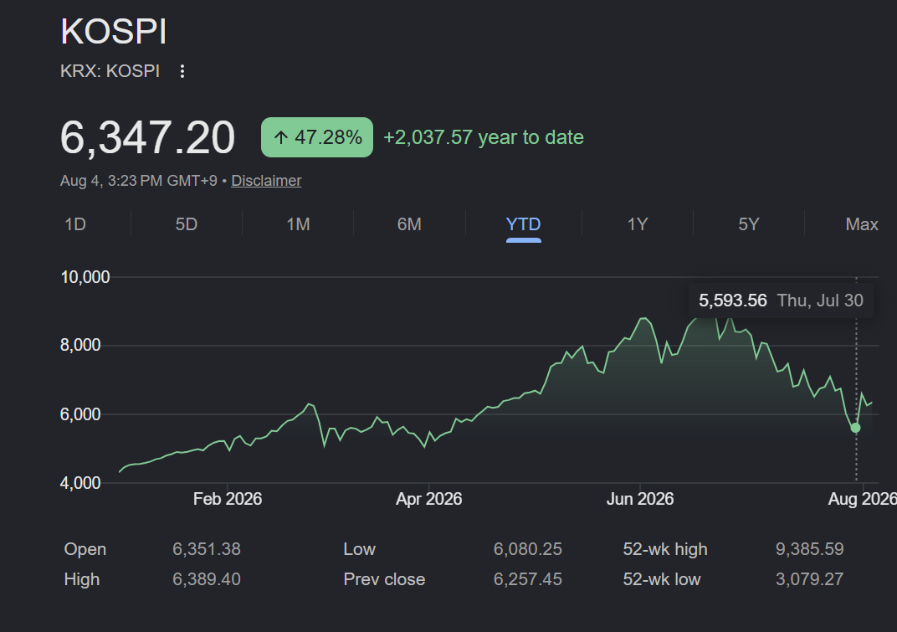Open the three-dot options menu beside KRX: KOSPI
This screenshot has width=897, height=632.
coord(182,71)
